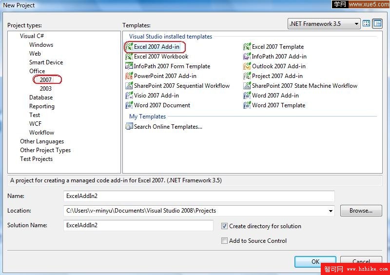Select Other Project Types node
This screenshot has height=275, width=390.
pos(45,150)
